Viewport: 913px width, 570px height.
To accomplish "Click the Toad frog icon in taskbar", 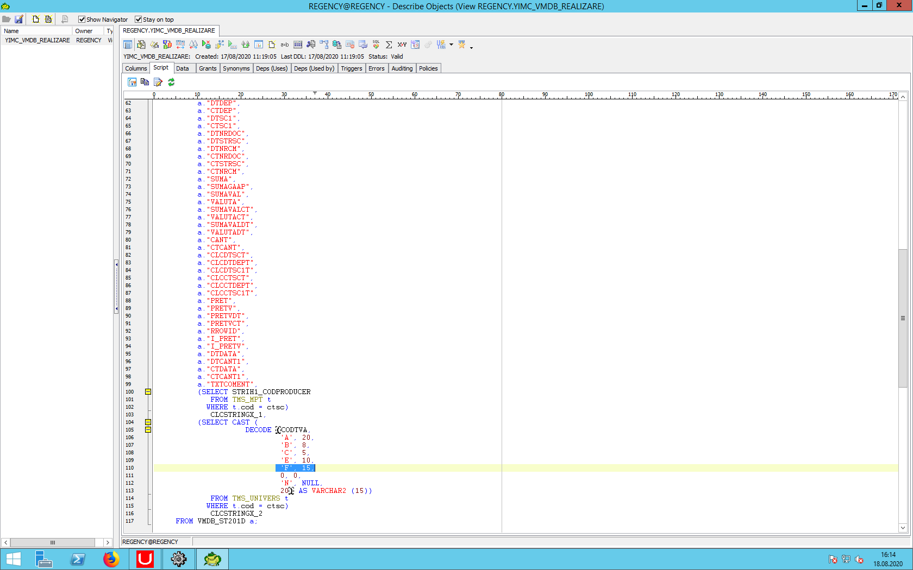I will click(x=212, y=559).
